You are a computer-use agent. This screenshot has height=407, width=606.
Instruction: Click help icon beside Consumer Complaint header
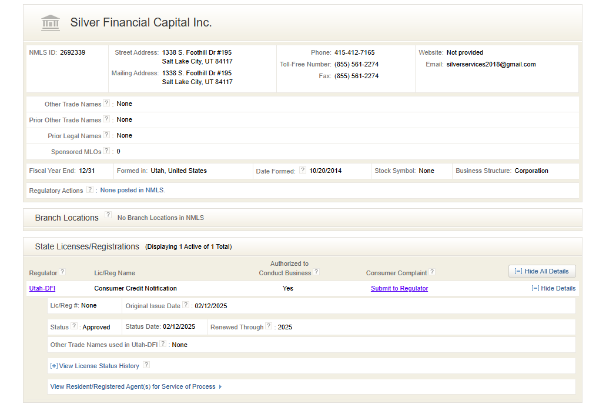(x=432, y=272)
